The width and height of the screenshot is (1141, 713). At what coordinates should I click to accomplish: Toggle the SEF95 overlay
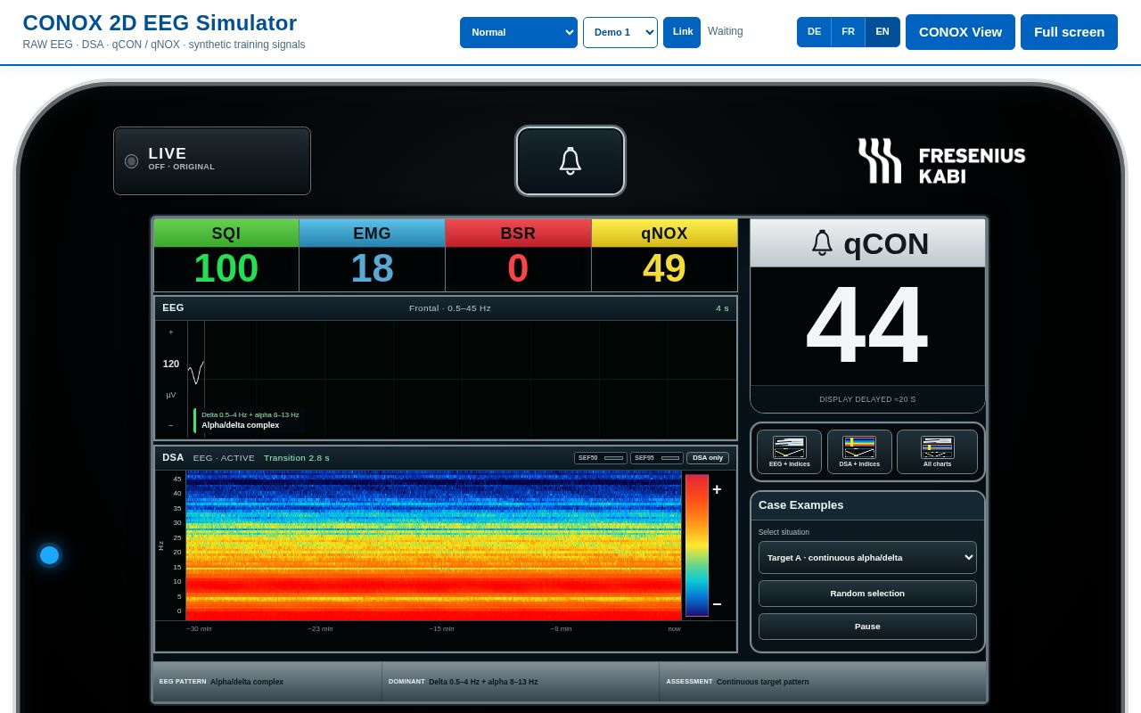(657, 458)
